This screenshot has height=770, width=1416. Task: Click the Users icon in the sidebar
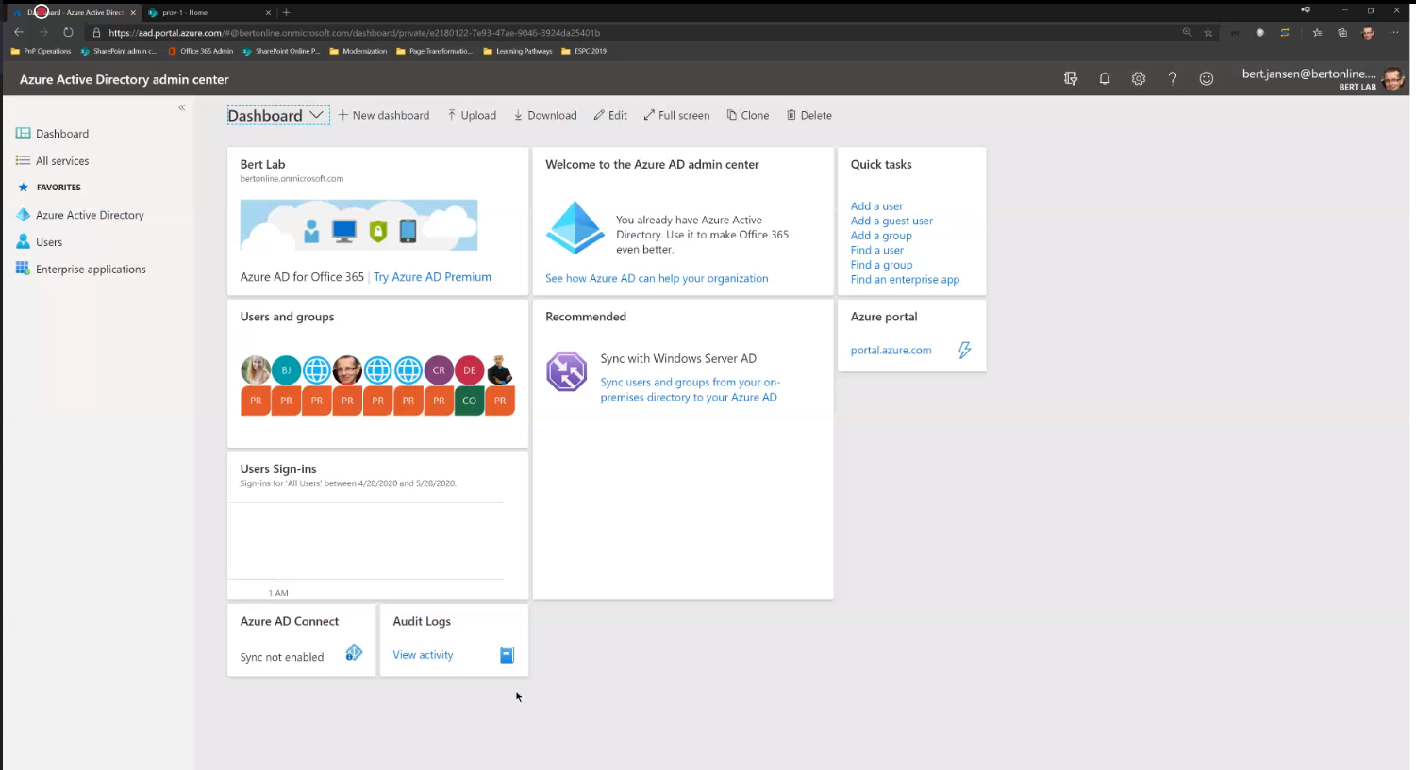(23, 242)
